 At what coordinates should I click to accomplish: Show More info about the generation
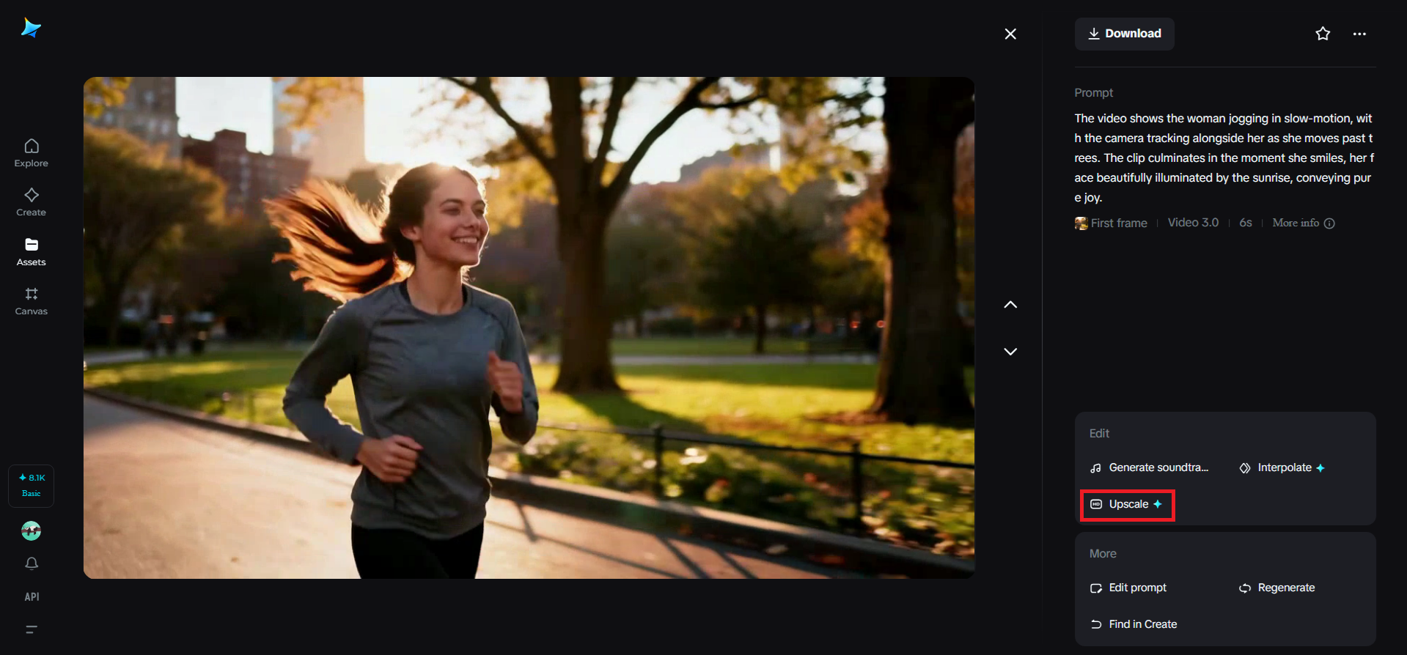click(1303, 223)
